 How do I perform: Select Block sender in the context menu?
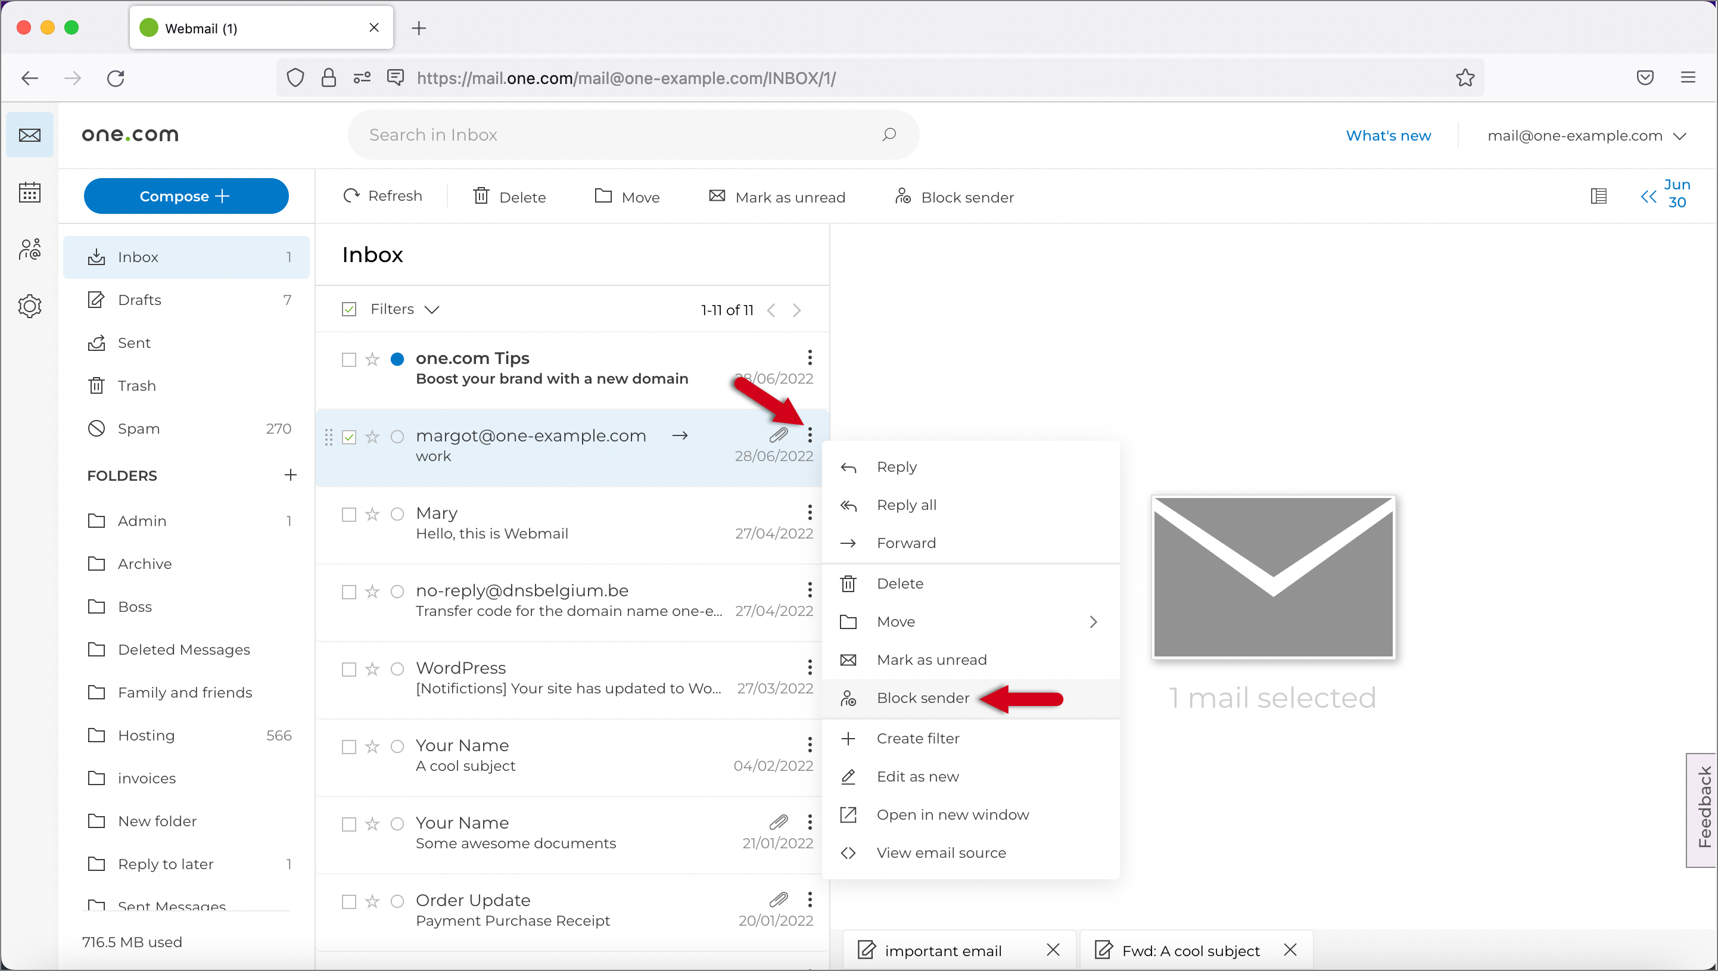pyautogui.click(x=923, y=698)
